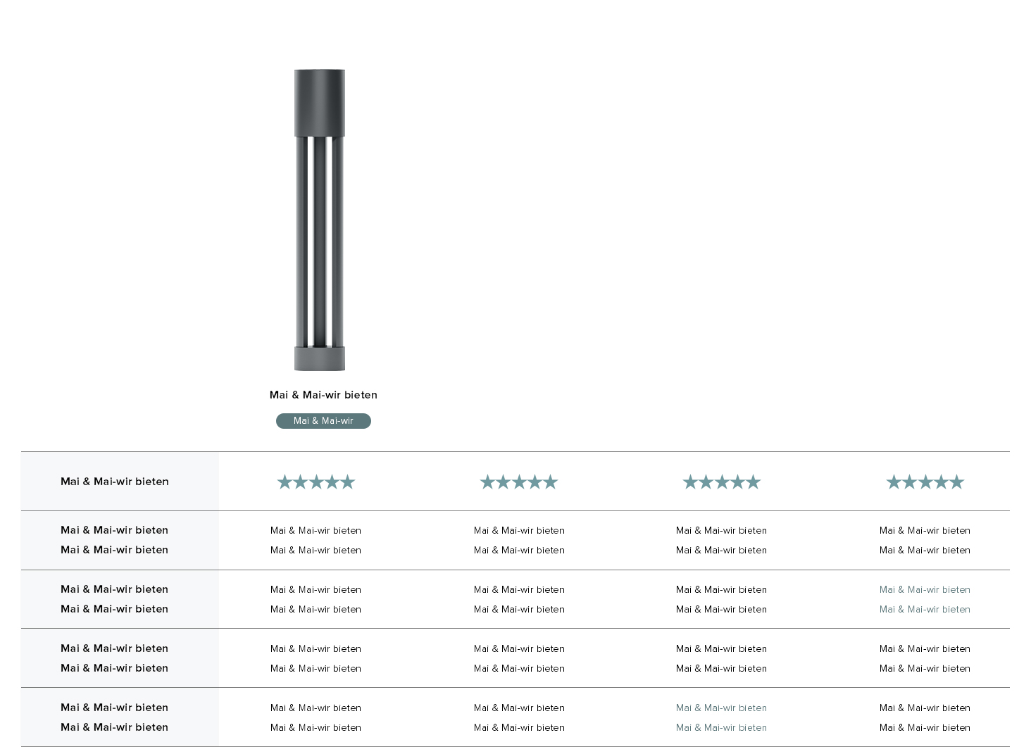Open the upper teal link in the third column
This screenshot has width=1031, height=747.
click(721, 708)
